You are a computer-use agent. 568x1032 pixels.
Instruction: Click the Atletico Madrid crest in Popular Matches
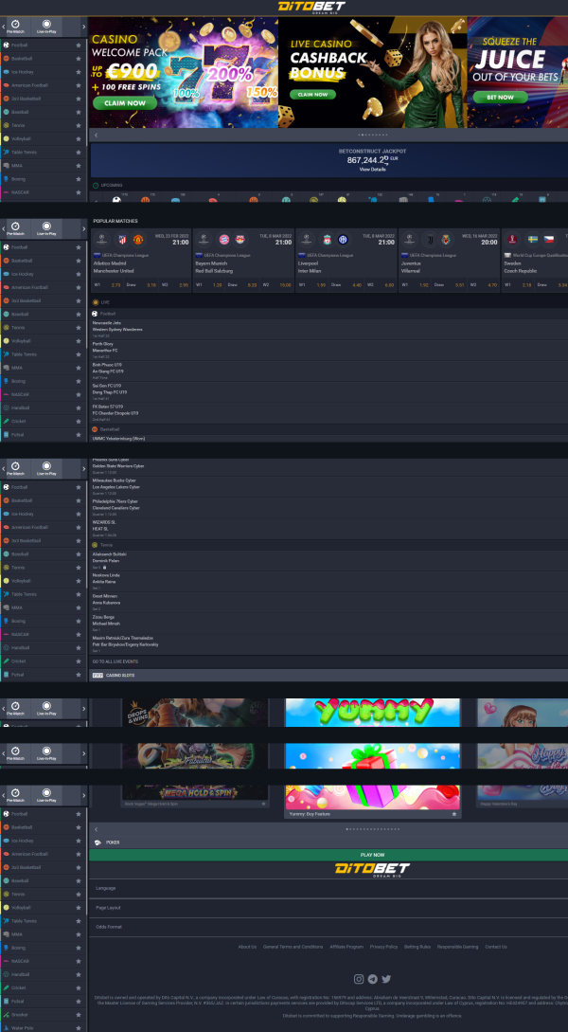[x=122, y=240]
